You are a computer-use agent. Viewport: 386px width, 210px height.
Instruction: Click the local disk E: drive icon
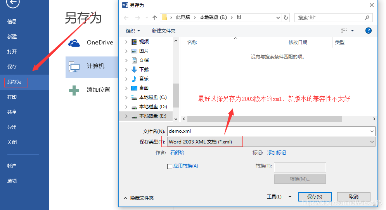134,116
